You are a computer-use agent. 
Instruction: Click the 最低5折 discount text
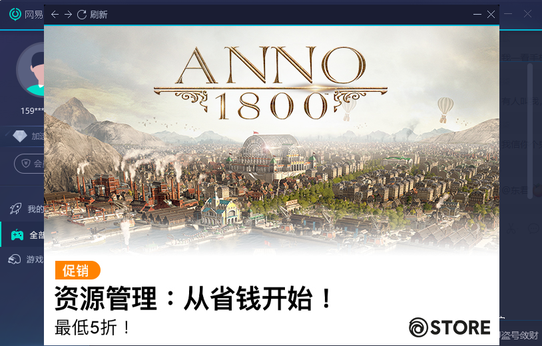click(x=93, y=327)
